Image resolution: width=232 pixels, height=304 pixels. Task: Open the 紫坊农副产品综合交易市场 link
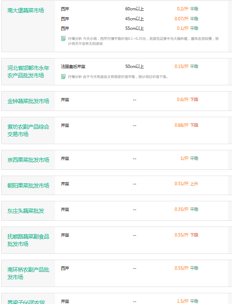pyautogui.click(x=28, y=130)
